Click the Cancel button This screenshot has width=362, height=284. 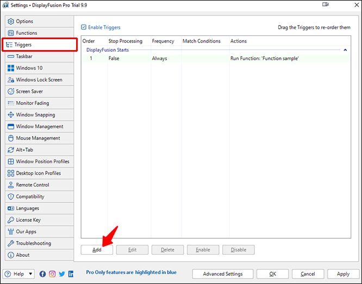coord(308,274)
